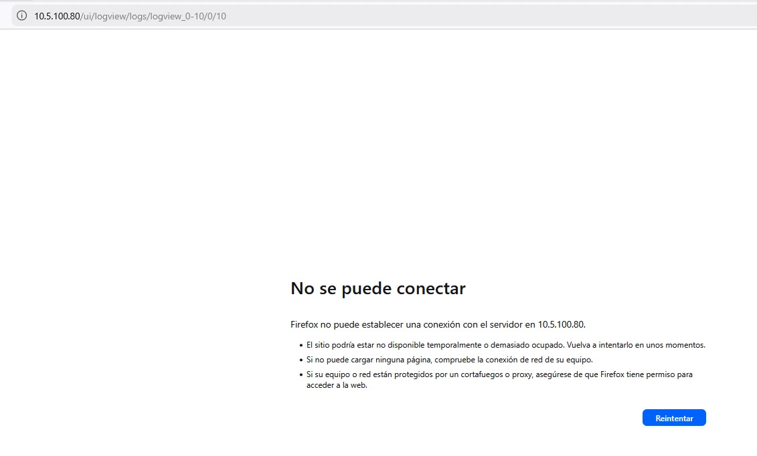Click the site information icon in address bar
This screenshot has width=757, height=456.
tap(21, 16)
